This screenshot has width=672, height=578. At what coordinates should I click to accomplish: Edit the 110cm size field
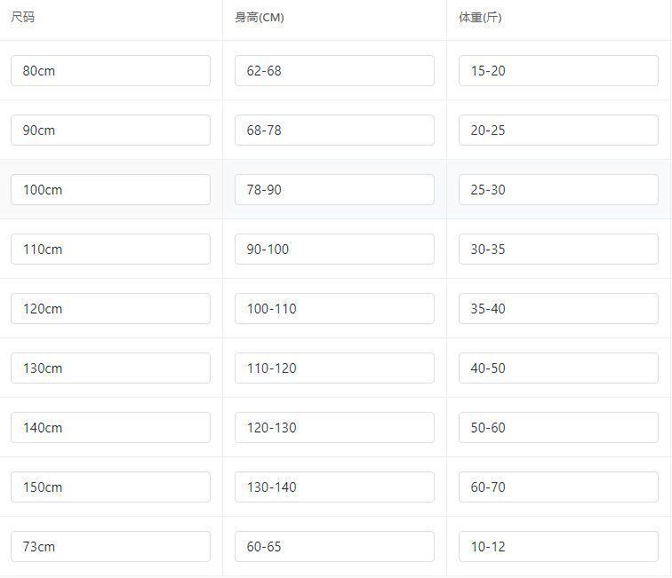point(110,249)
